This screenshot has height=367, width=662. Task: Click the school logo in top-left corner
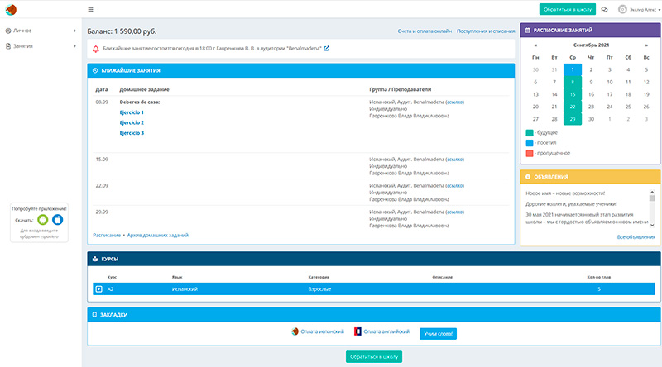pos(9,9)
